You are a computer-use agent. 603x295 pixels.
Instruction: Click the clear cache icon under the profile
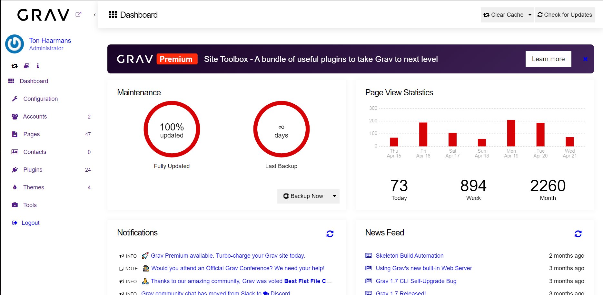pos(15,66)
